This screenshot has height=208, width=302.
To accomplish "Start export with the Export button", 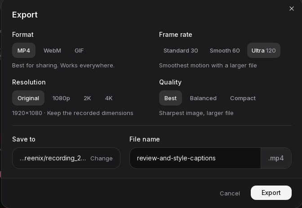I will (x=271, y=193).
